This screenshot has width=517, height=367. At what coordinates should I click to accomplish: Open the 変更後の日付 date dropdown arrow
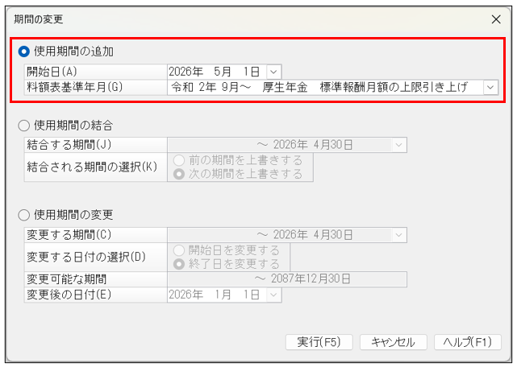[x=273, y=295]
